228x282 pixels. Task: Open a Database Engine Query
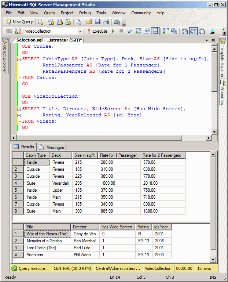[x=41, y=22]
